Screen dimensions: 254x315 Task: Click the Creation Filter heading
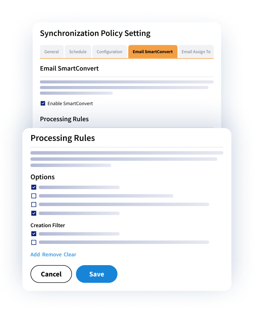pyautogui.click(x=48, y=225)
